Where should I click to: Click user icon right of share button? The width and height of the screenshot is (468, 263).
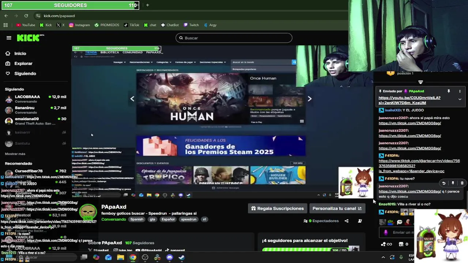point(360,221)
